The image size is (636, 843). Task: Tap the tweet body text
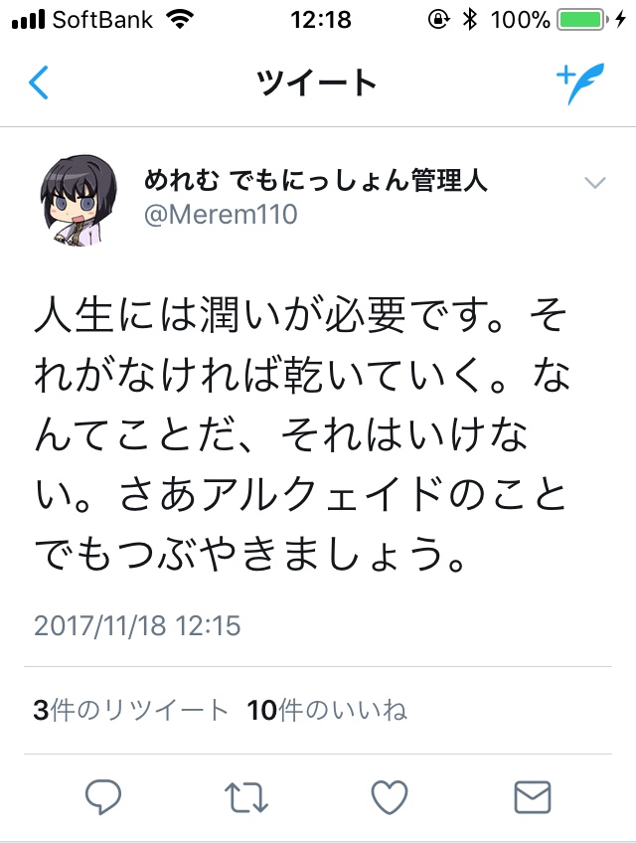click(301, 434)
